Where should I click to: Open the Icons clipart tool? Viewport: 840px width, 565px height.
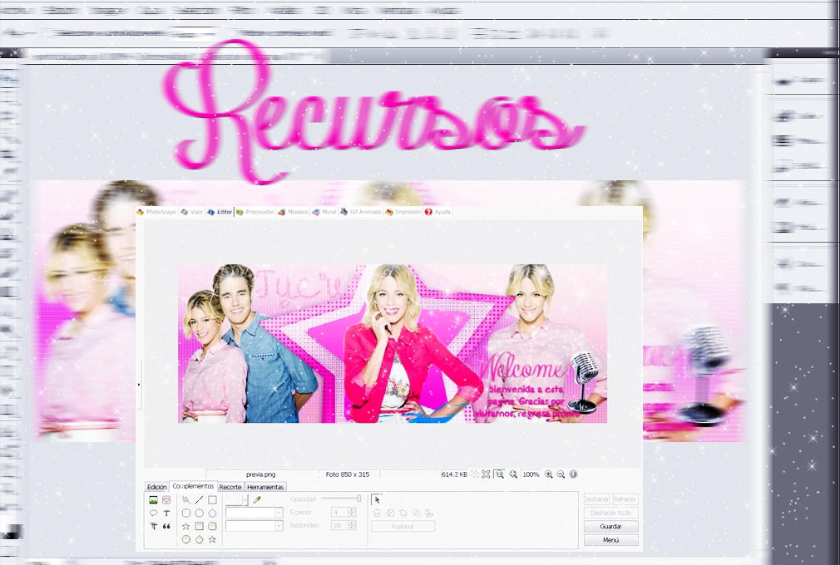[x=166, y=499]
